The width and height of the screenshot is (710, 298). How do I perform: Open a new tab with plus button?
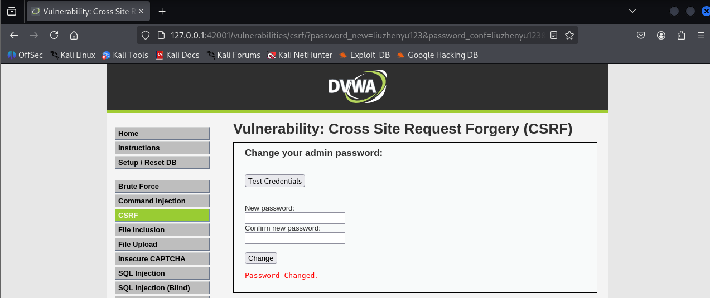[162, 11]
